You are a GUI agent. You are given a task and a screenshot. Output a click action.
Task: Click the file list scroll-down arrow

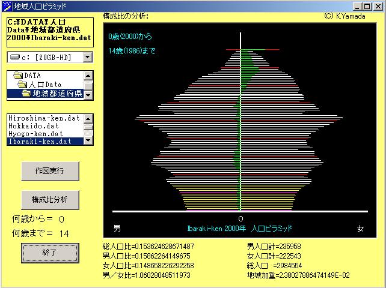coord(88,140)
